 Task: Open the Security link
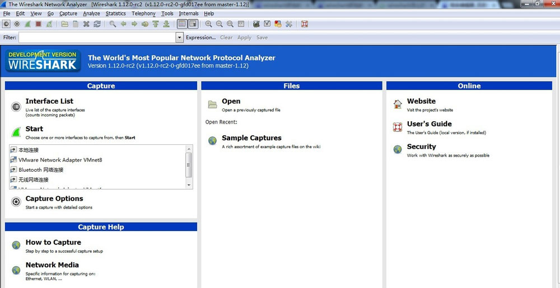pos(422,147)
